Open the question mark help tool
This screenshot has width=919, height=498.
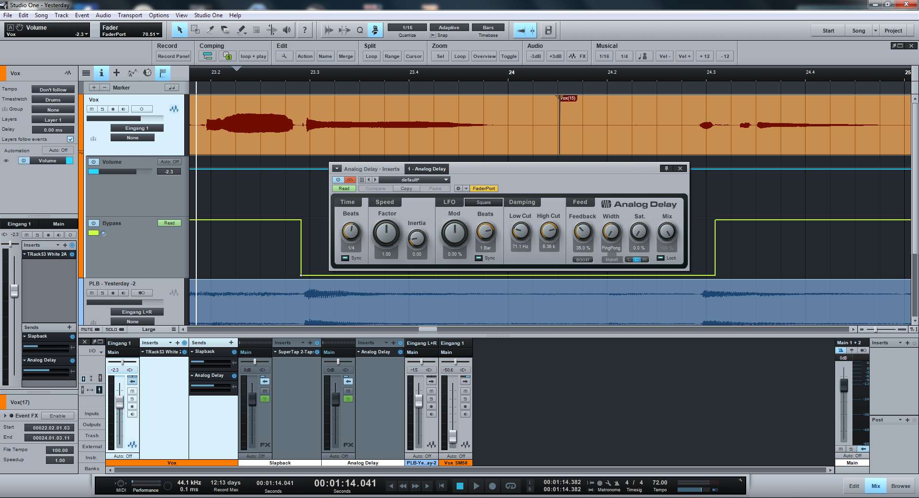click(x=304, y=30)
